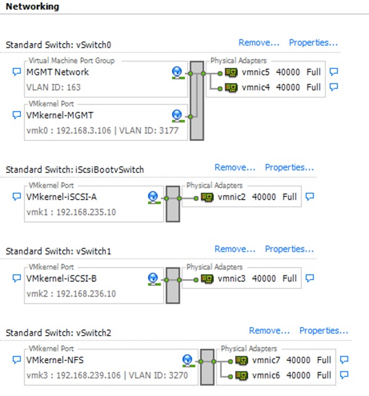The image size is (369, 396).
Task: Click the vmnic5 network adapter card icon
Action: click(231, 73)
